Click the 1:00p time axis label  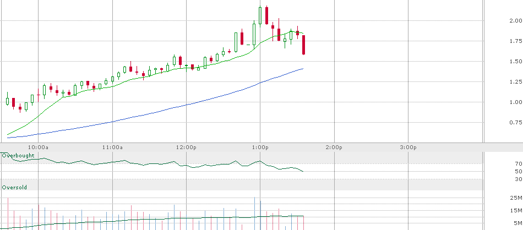(260, 147)
